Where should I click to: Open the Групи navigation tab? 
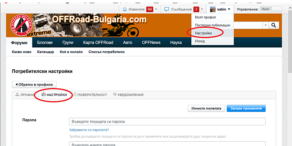click(68, 42)
